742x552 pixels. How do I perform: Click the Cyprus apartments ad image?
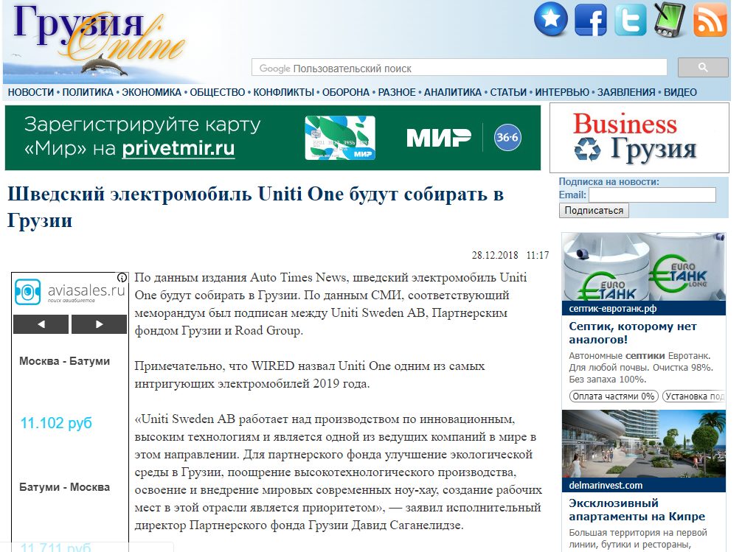pos(644,444)
